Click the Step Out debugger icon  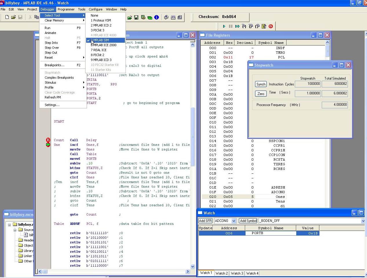[257, 26]
